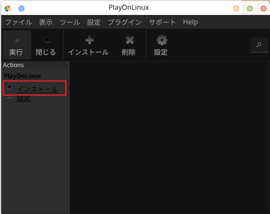Image resolution: width=270 pixels, height=214 pixels.
Task: Open the プラグイン menu
Action: (x=125, y=22)
